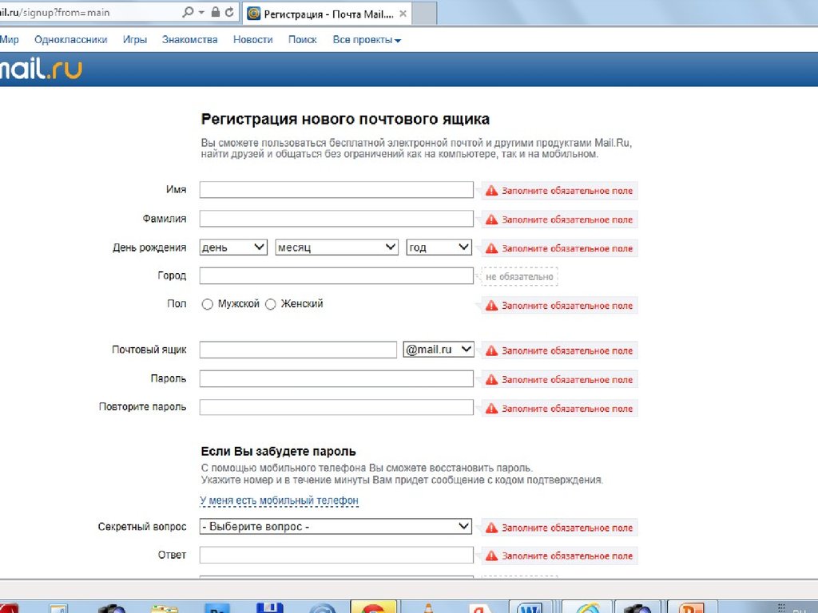
Task: Click the warning icon next to День рождения
Action: (491, 249)
